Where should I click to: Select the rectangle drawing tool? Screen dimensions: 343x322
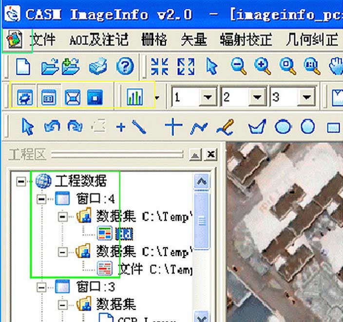click(x=333, y=127)
